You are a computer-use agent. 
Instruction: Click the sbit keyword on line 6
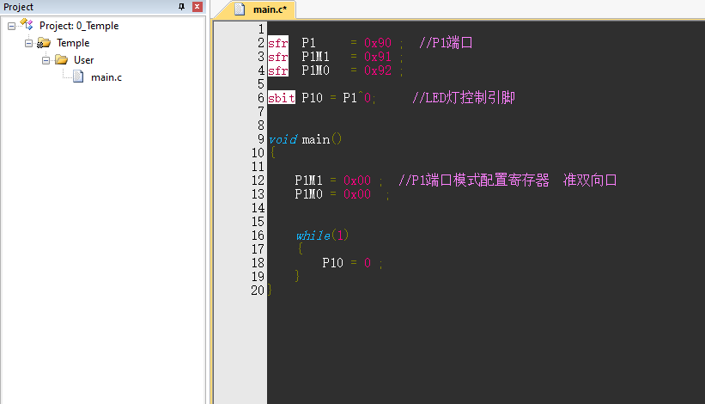(x=282, y=98)
